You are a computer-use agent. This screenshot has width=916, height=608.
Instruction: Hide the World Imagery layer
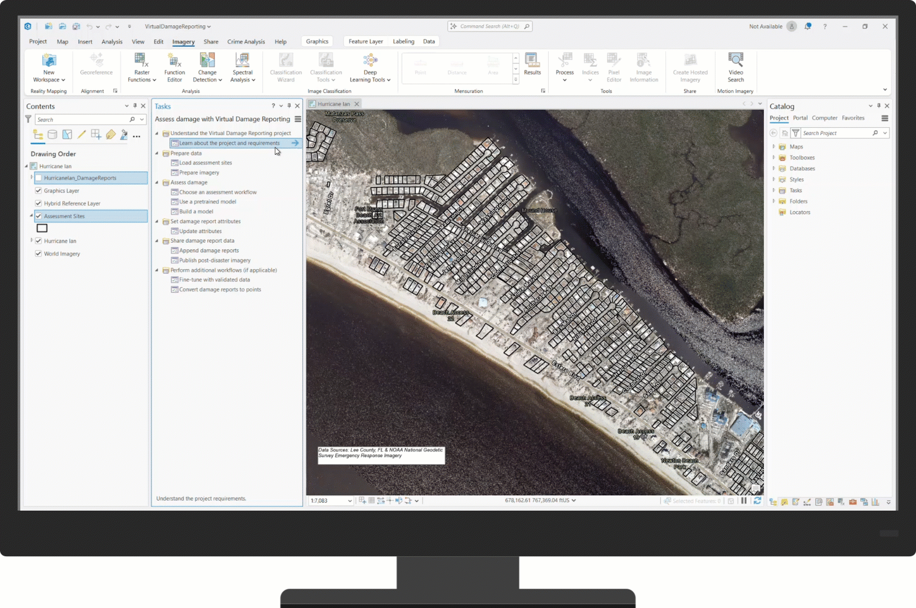coord(39,254)
